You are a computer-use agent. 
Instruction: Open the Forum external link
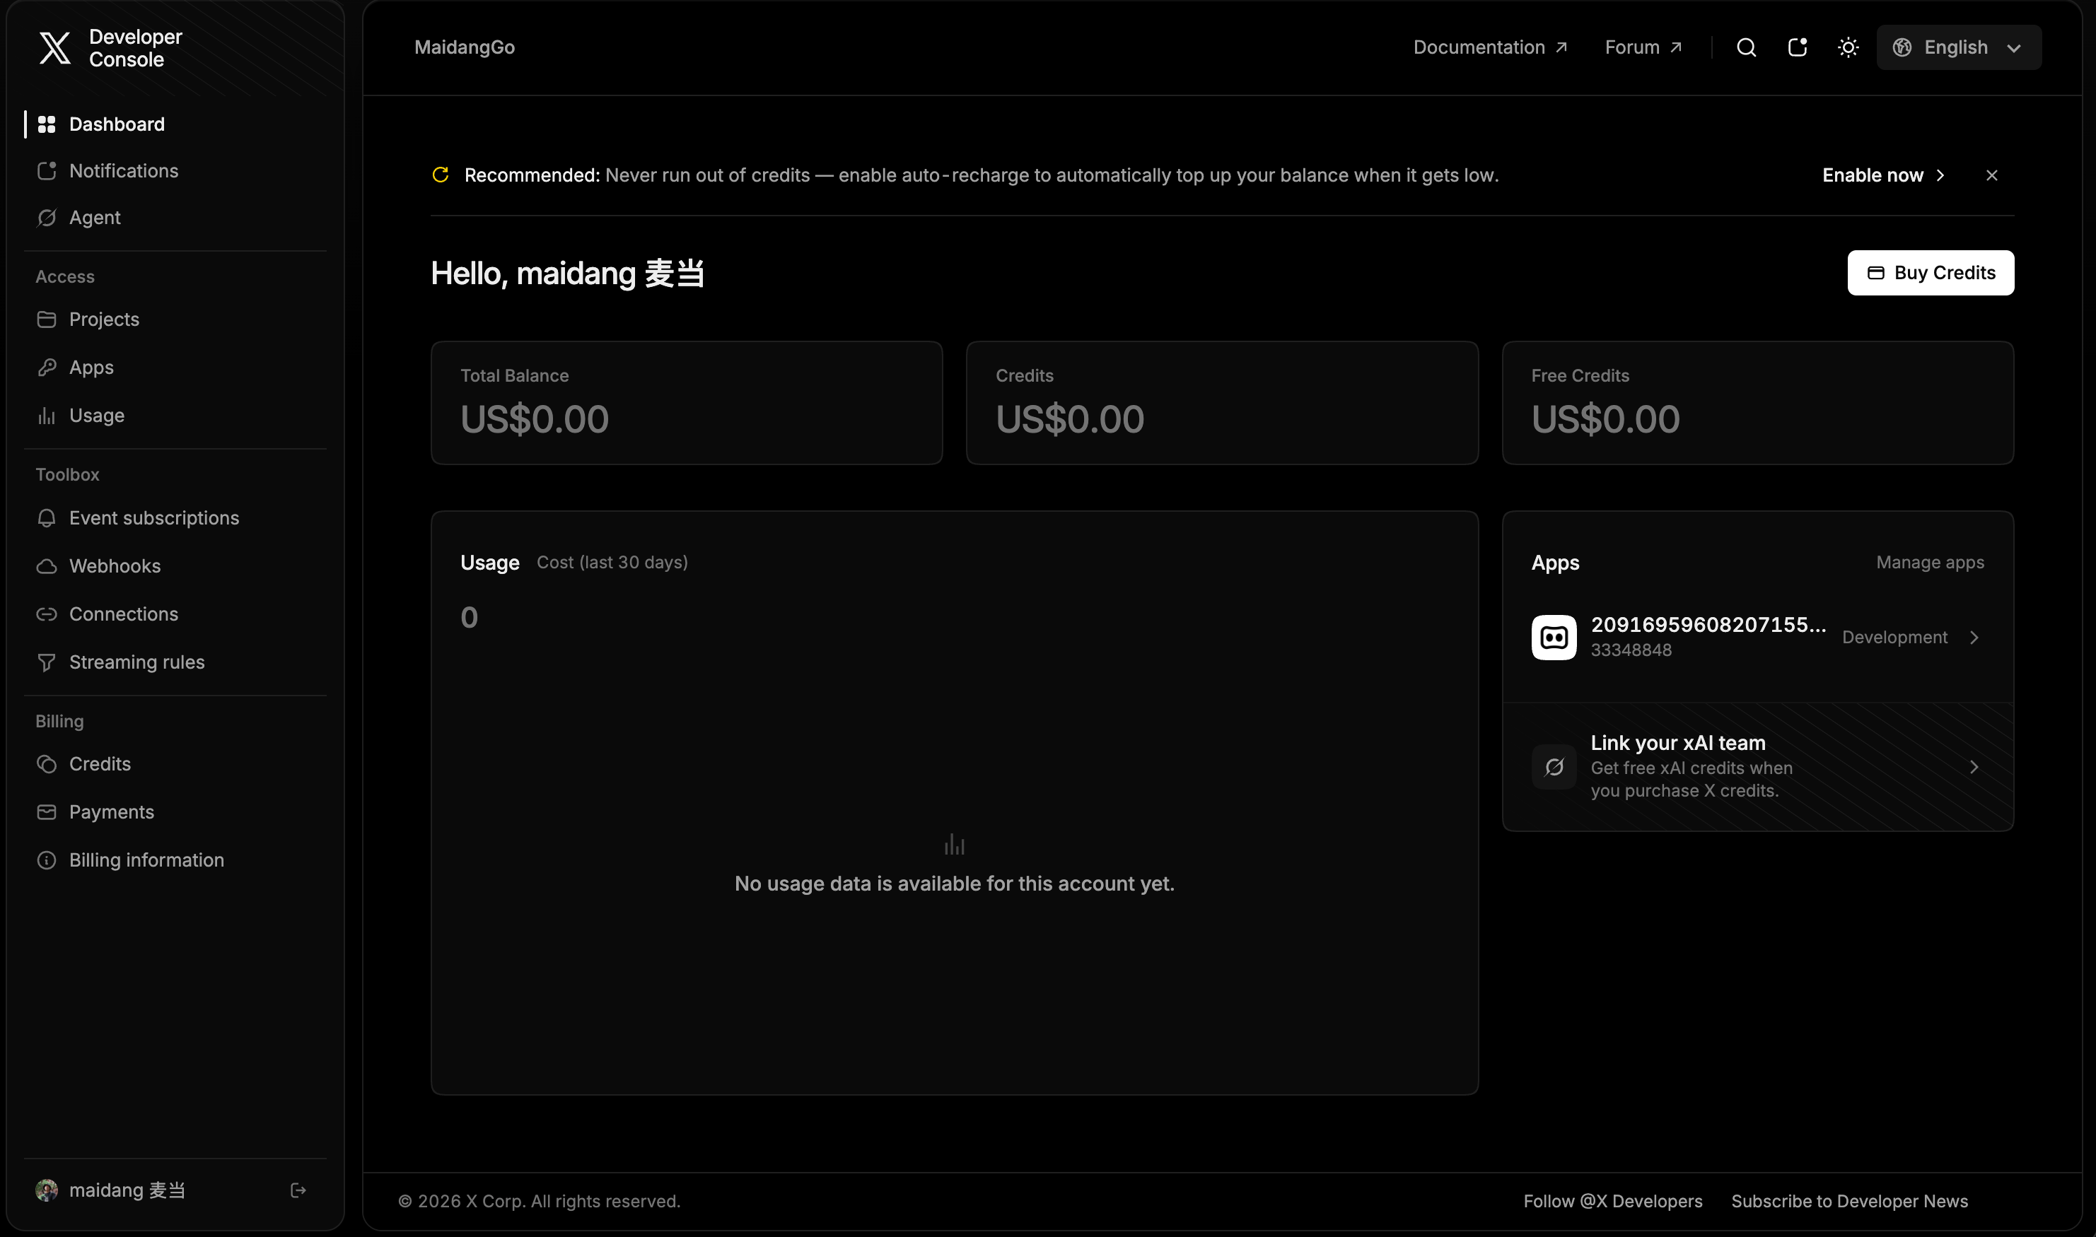tap(1643, 47)
